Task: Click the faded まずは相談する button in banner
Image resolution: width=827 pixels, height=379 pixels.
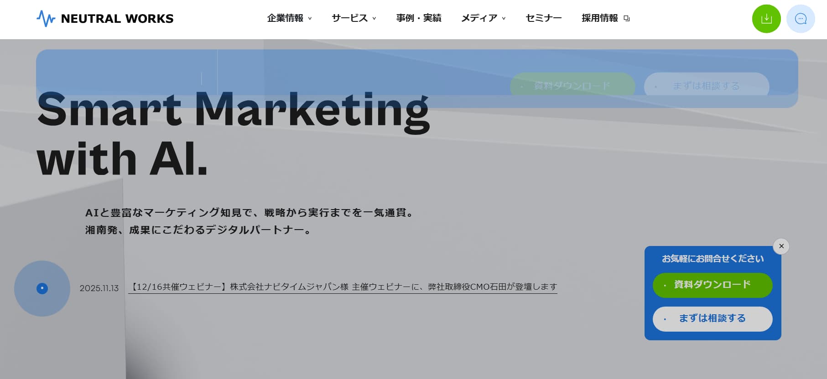Action: tap(707, 84)
